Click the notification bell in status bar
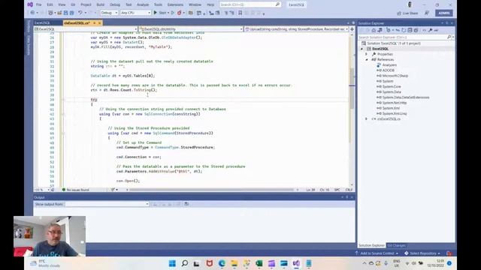The height and width of the screenshot is (270, 481). click(x=449, y=253)
